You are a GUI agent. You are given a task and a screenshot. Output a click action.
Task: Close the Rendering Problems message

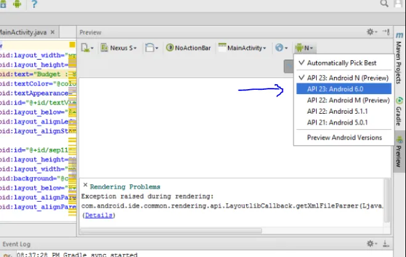[x=85, y=185]
